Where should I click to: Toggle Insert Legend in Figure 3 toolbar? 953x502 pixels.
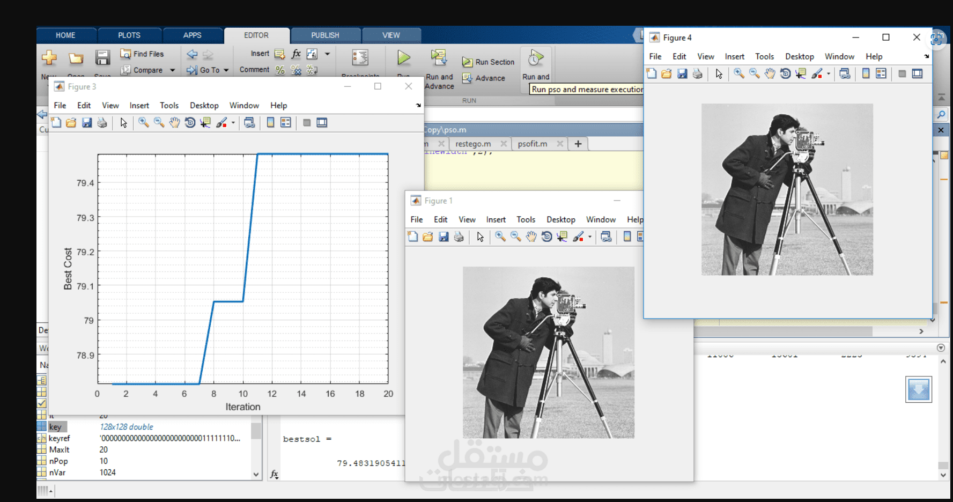pyautogui.click(x=286, y=123)
